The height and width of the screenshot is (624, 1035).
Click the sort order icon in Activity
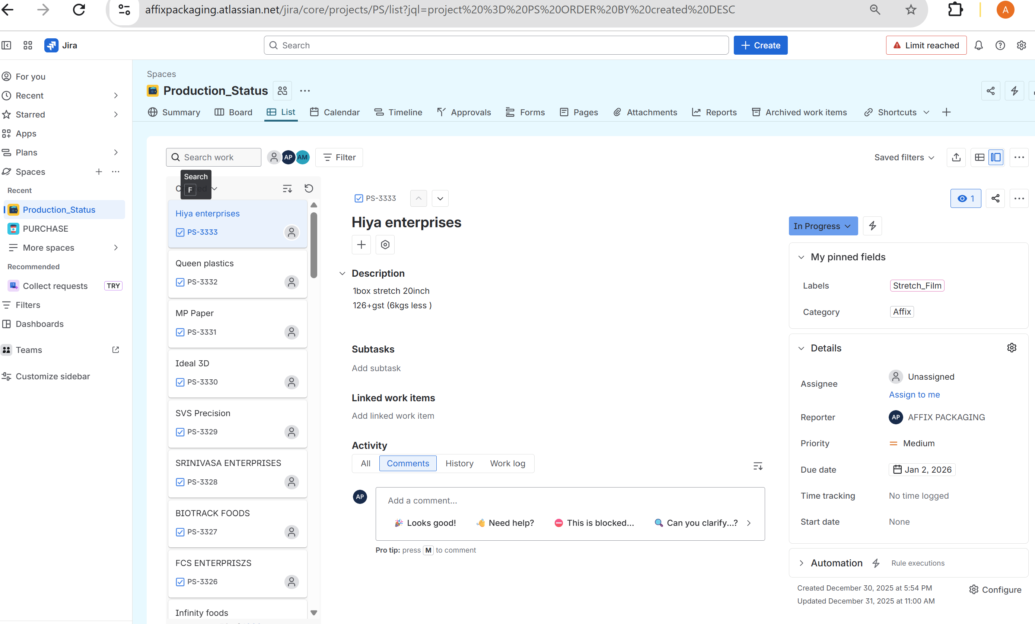point(758,466)
